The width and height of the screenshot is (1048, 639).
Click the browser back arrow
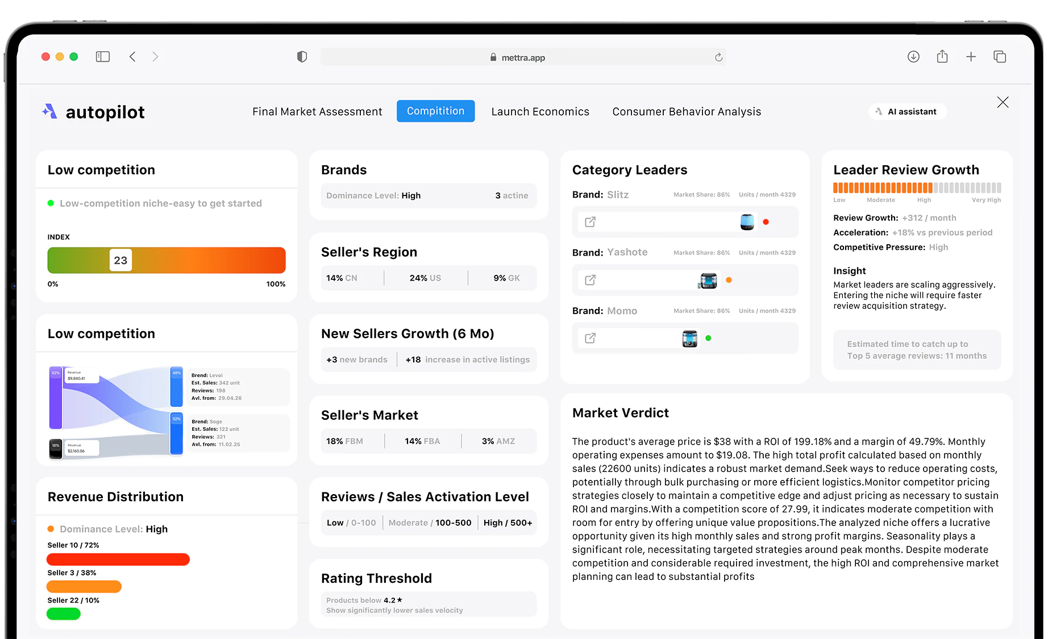point(132,57)
